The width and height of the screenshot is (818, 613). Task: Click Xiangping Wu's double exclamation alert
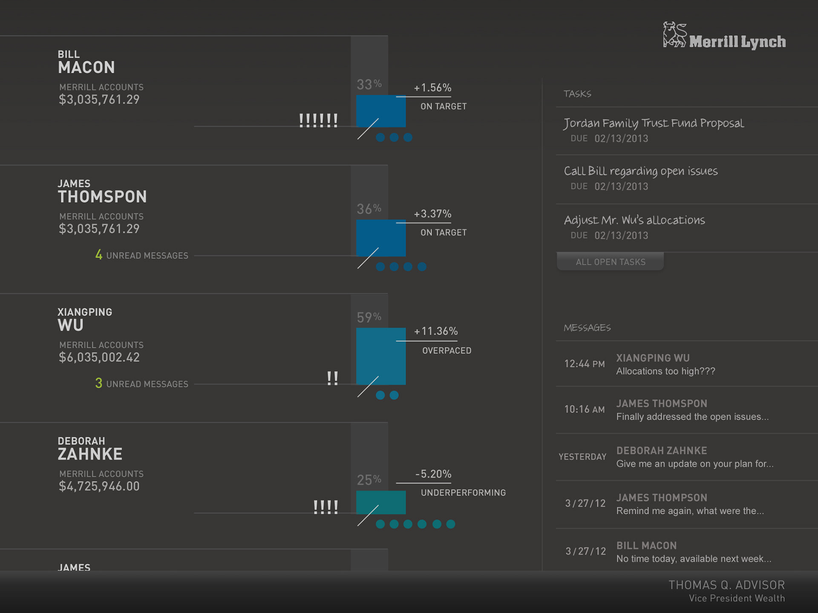point(332,378)
